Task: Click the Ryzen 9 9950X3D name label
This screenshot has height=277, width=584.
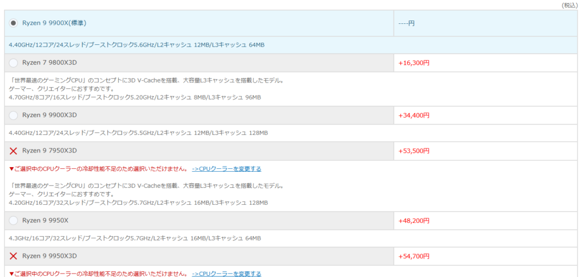Action: tap(49, 256)
